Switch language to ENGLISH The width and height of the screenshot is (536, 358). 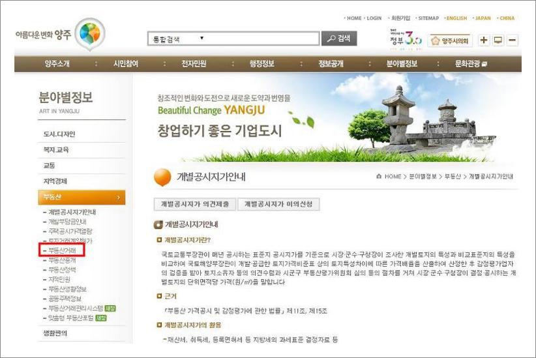click(x=456, y=18)
